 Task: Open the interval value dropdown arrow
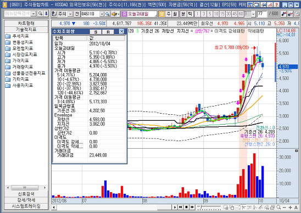pos(254,14)
